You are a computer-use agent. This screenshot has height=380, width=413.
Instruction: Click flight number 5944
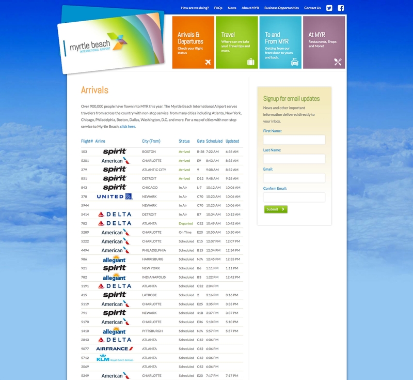[x=85, y=205]
